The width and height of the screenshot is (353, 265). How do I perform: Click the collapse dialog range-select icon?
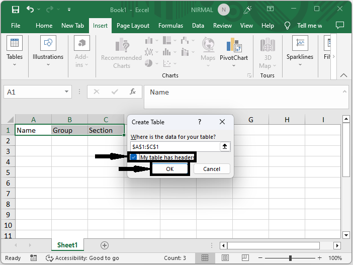[x=225, y=146]
